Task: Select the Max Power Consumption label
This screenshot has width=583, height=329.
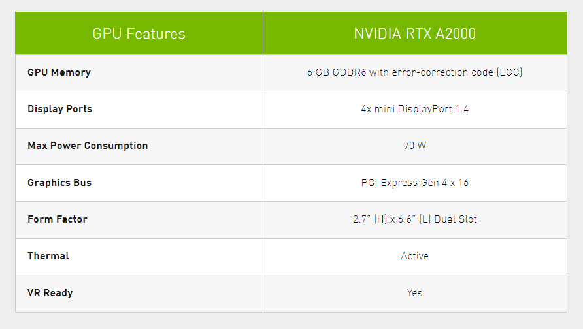Action: (88, 146)
